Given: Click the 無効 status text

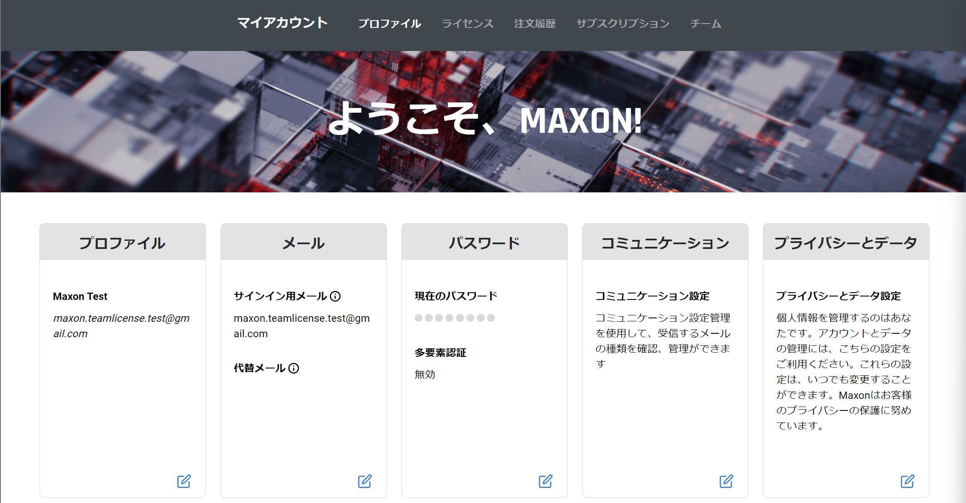Looking at the screenshot, I should point(425,374).
